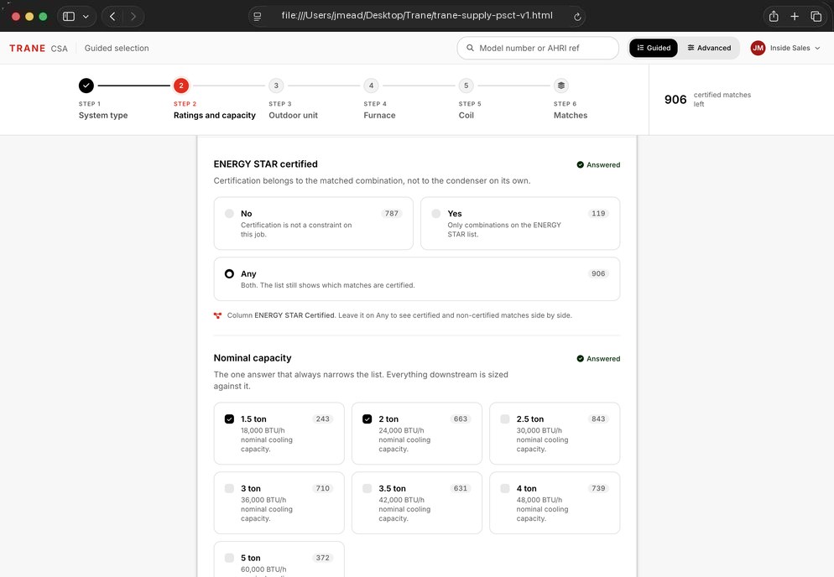This screenshot has height=577, width=834.
Task: Click the completed Step 1 checkmark circle
Action: [86, 86]
